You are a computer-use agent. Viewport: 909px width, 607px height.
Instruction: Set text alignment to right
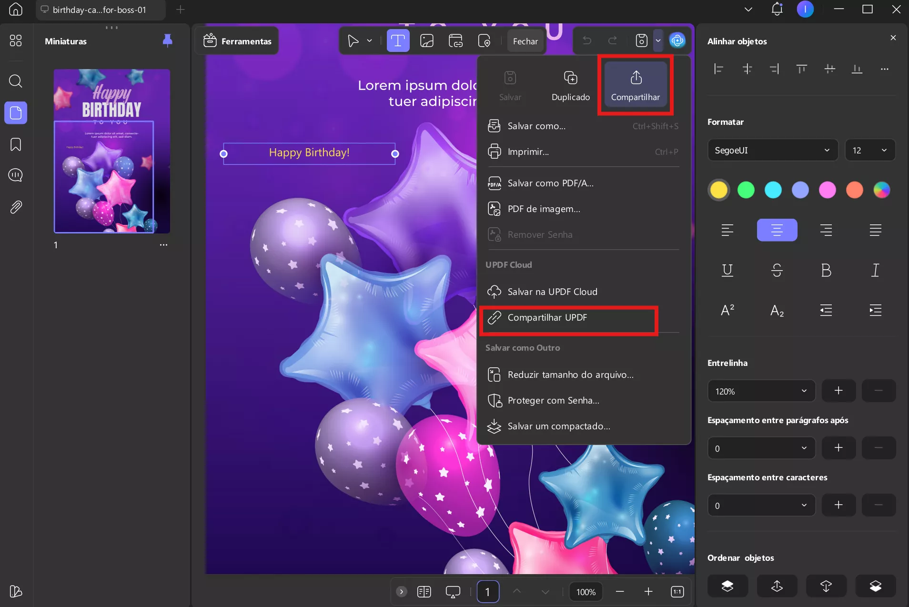[x=826, y=230]
